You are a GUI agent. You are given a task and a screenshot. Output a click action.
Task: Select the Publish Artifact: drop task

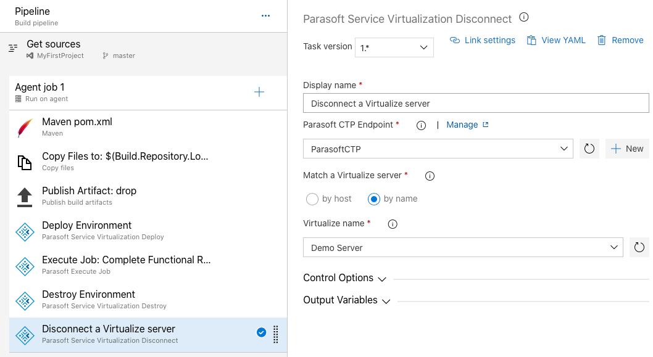pos(148,197)
